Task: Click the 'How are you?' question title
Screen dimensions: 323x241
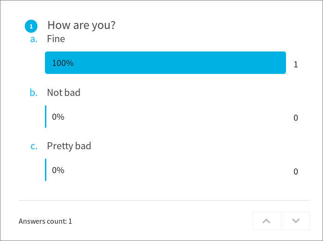Action: point(81,25)
